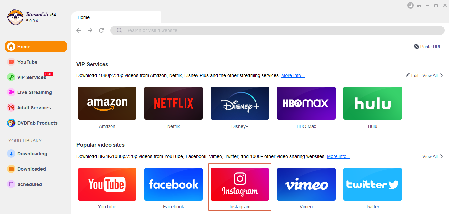
Task: Open the YouTube sidebar item
Action: pos(36,62)
